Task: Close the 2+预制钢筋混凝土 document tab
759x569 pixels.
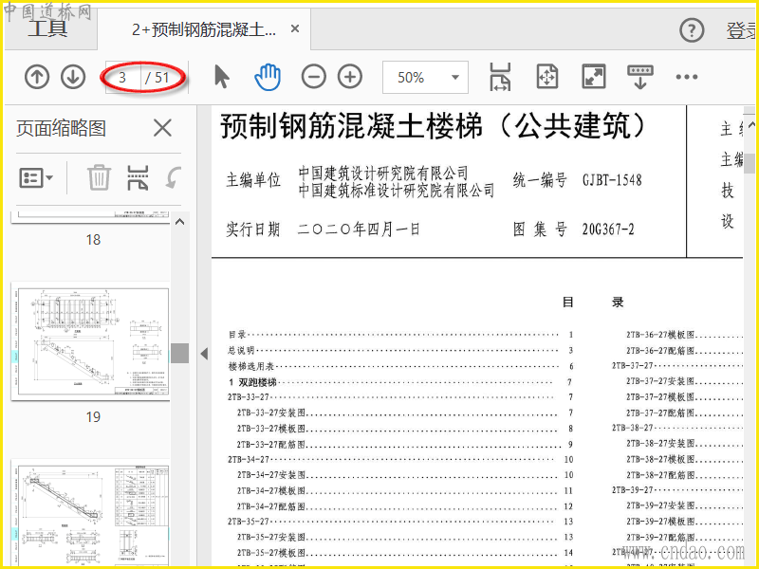Action: [x=295, y=29]
